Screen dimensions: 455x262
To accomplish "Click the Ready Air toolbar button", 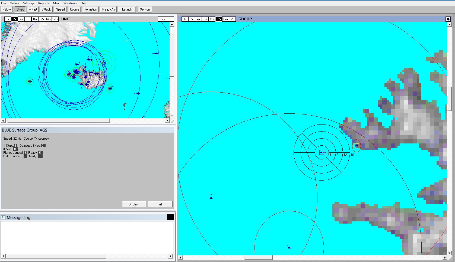I will [x=109, y=9].
